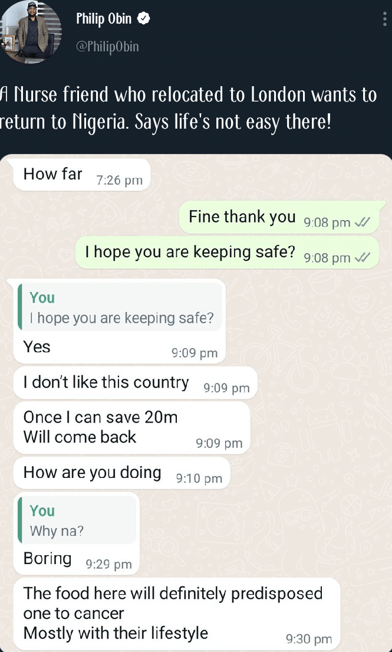The height and width of the screenshot is (652, 392).
Task: Open Philip Obin's profile picture
Action: coord(31,32)
